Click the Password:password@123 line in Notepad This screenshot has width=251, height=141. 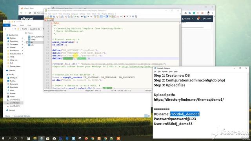pyautogui.click(x=175, y=119)
